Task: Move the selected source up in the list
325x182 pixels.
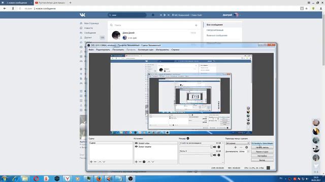Action: 149,162
